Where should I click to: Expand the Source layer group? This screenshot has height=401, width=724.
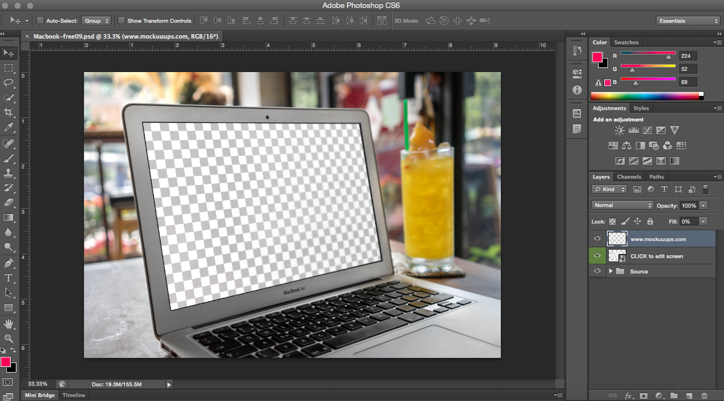pos(610,271)
